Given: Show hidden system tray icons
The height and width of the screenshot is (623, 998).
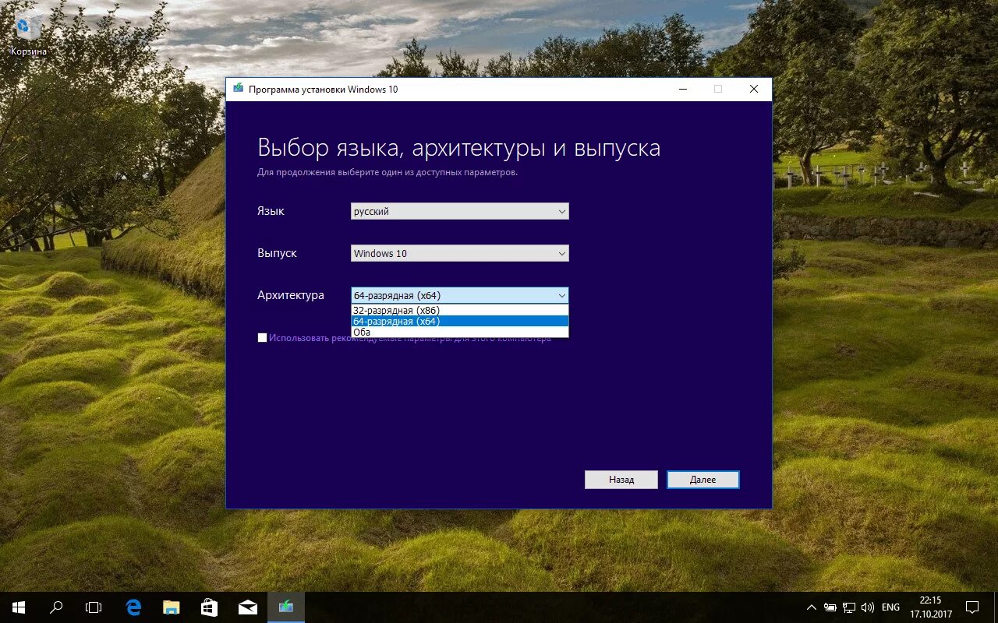Looking at the screenshot, I should click(x=811, y=607).
